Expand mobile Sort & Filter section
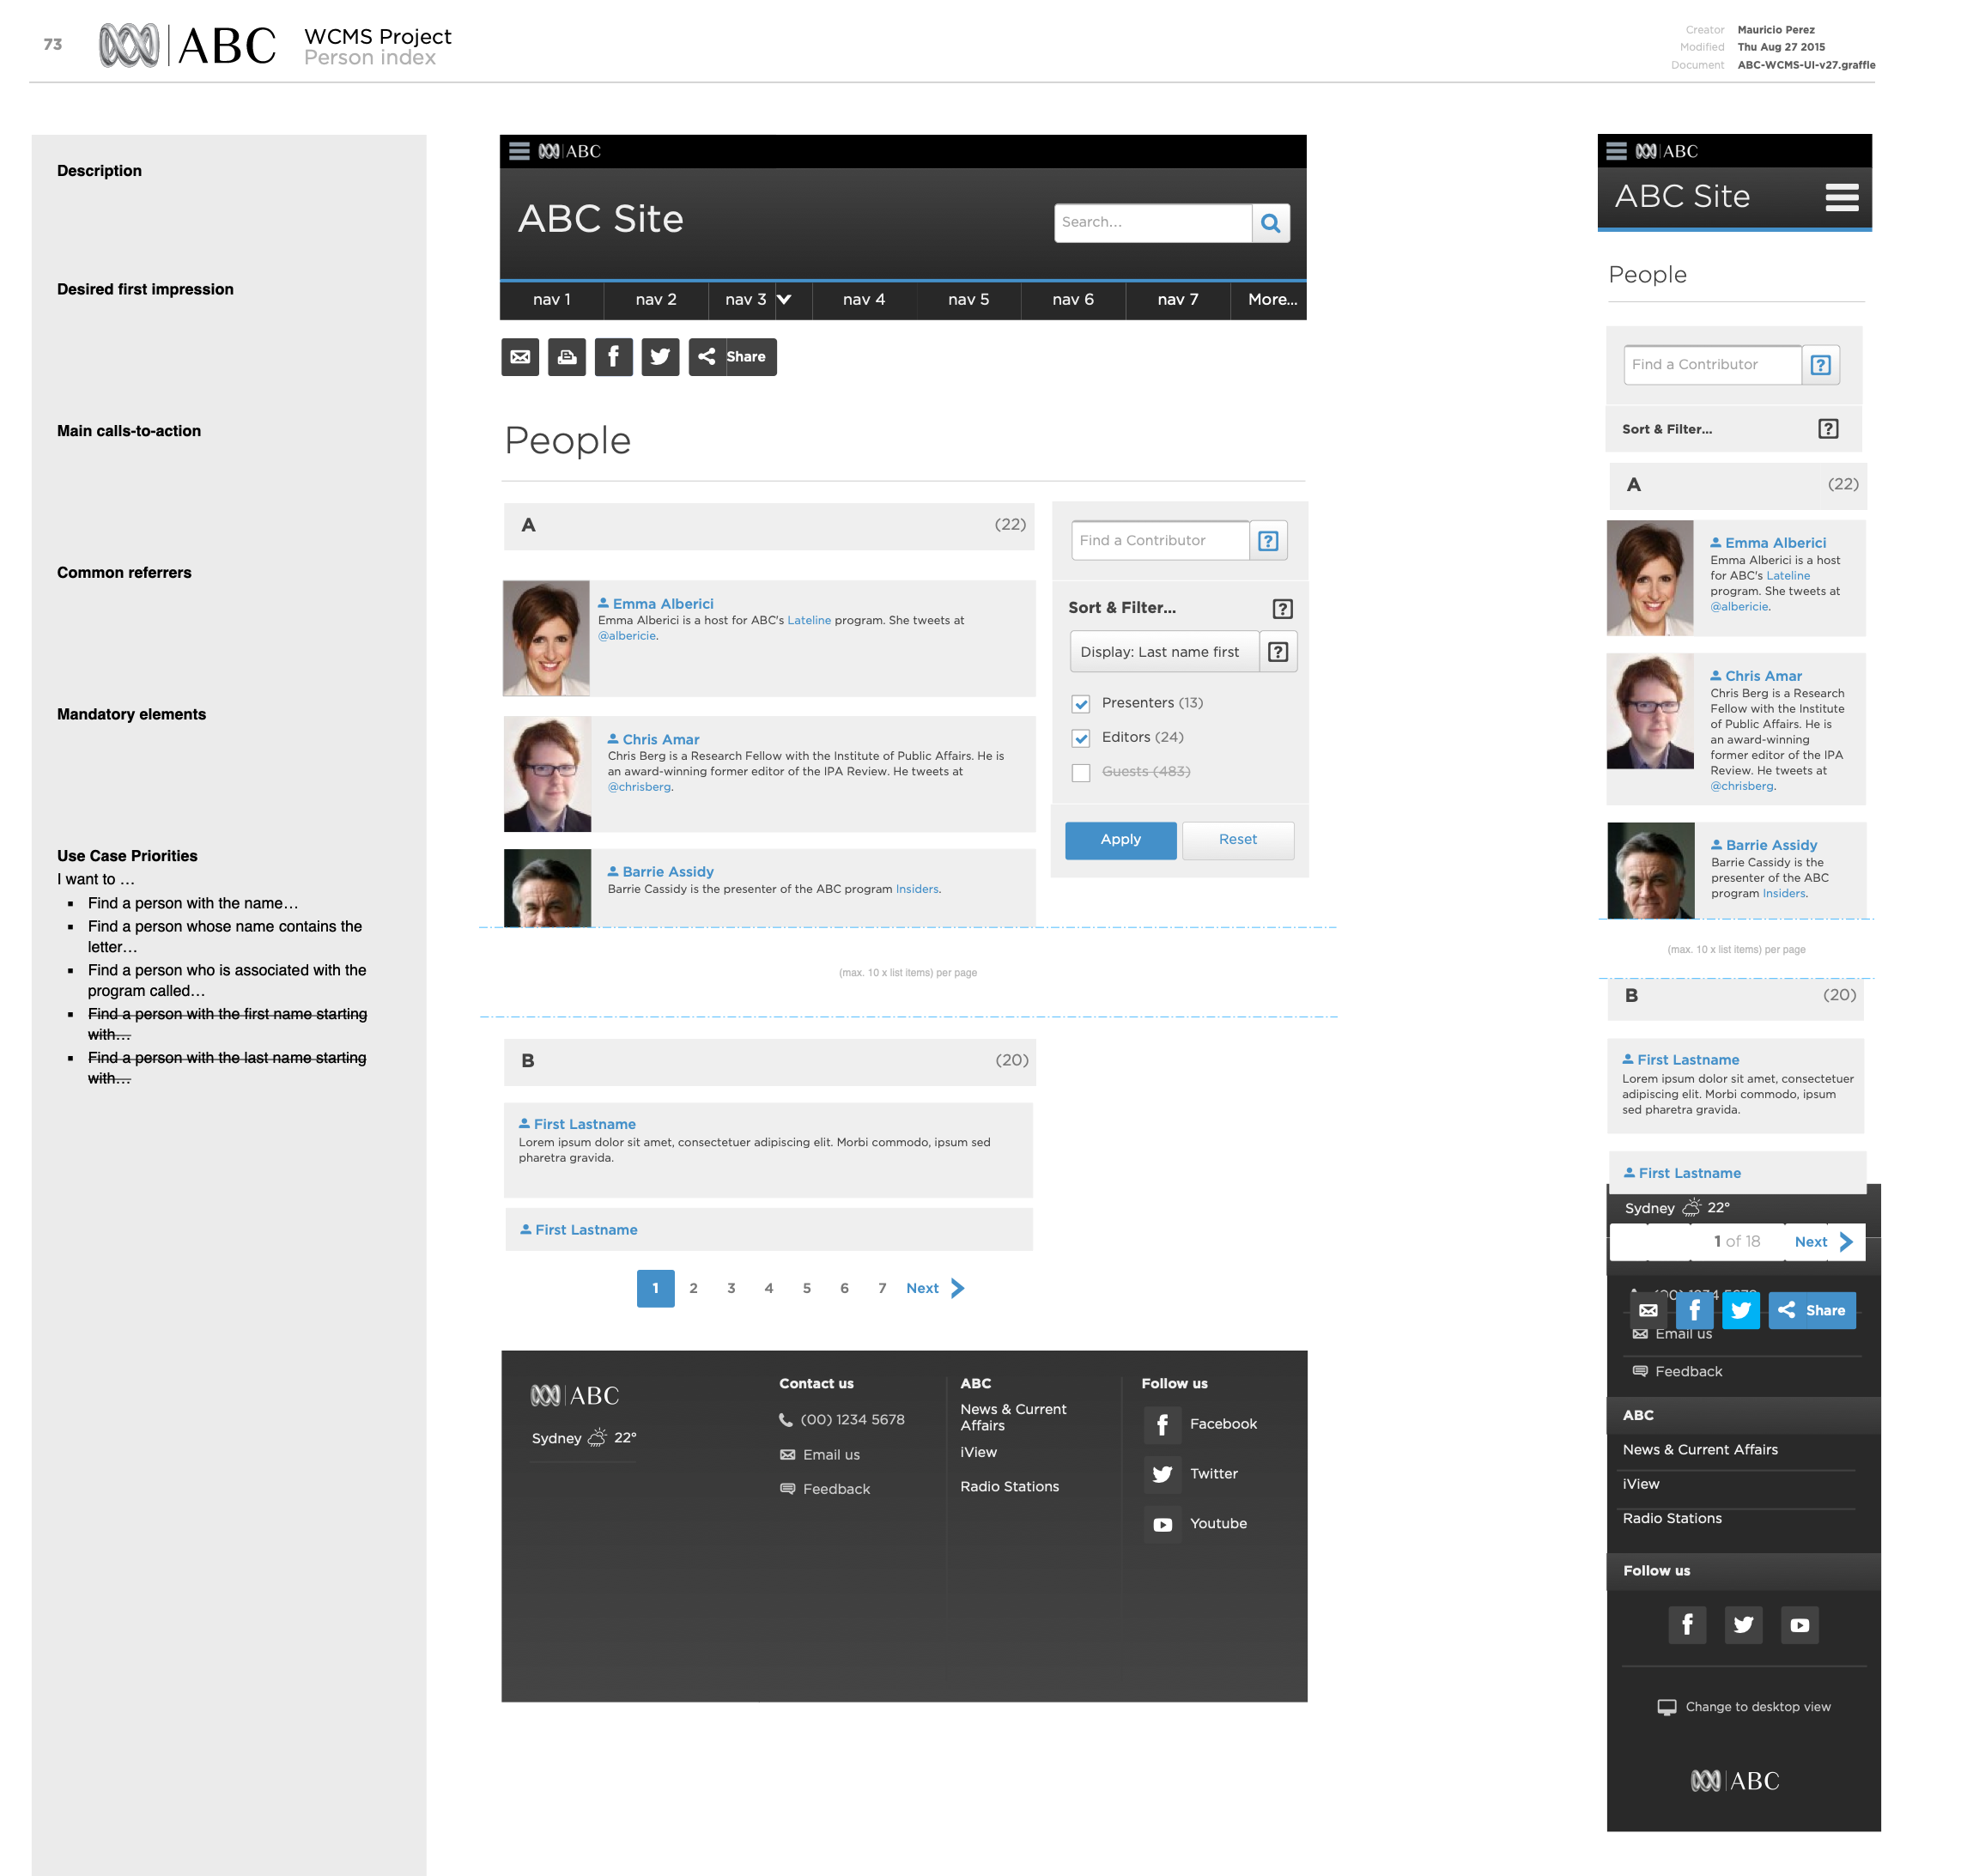This screenshot has width=1967, height=1876. (1666, 429)
